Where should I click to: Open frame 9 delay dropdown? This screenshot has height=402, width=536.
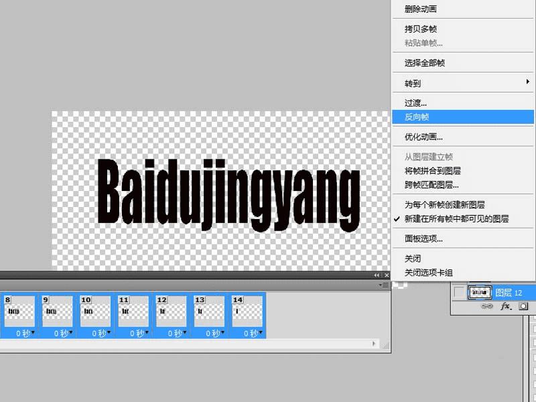click(x=63, y=333)
